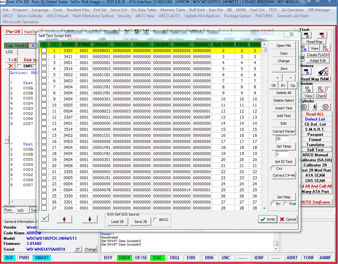Click the Defect List button
The image size is (338, 264).
[x=315, y=119]
